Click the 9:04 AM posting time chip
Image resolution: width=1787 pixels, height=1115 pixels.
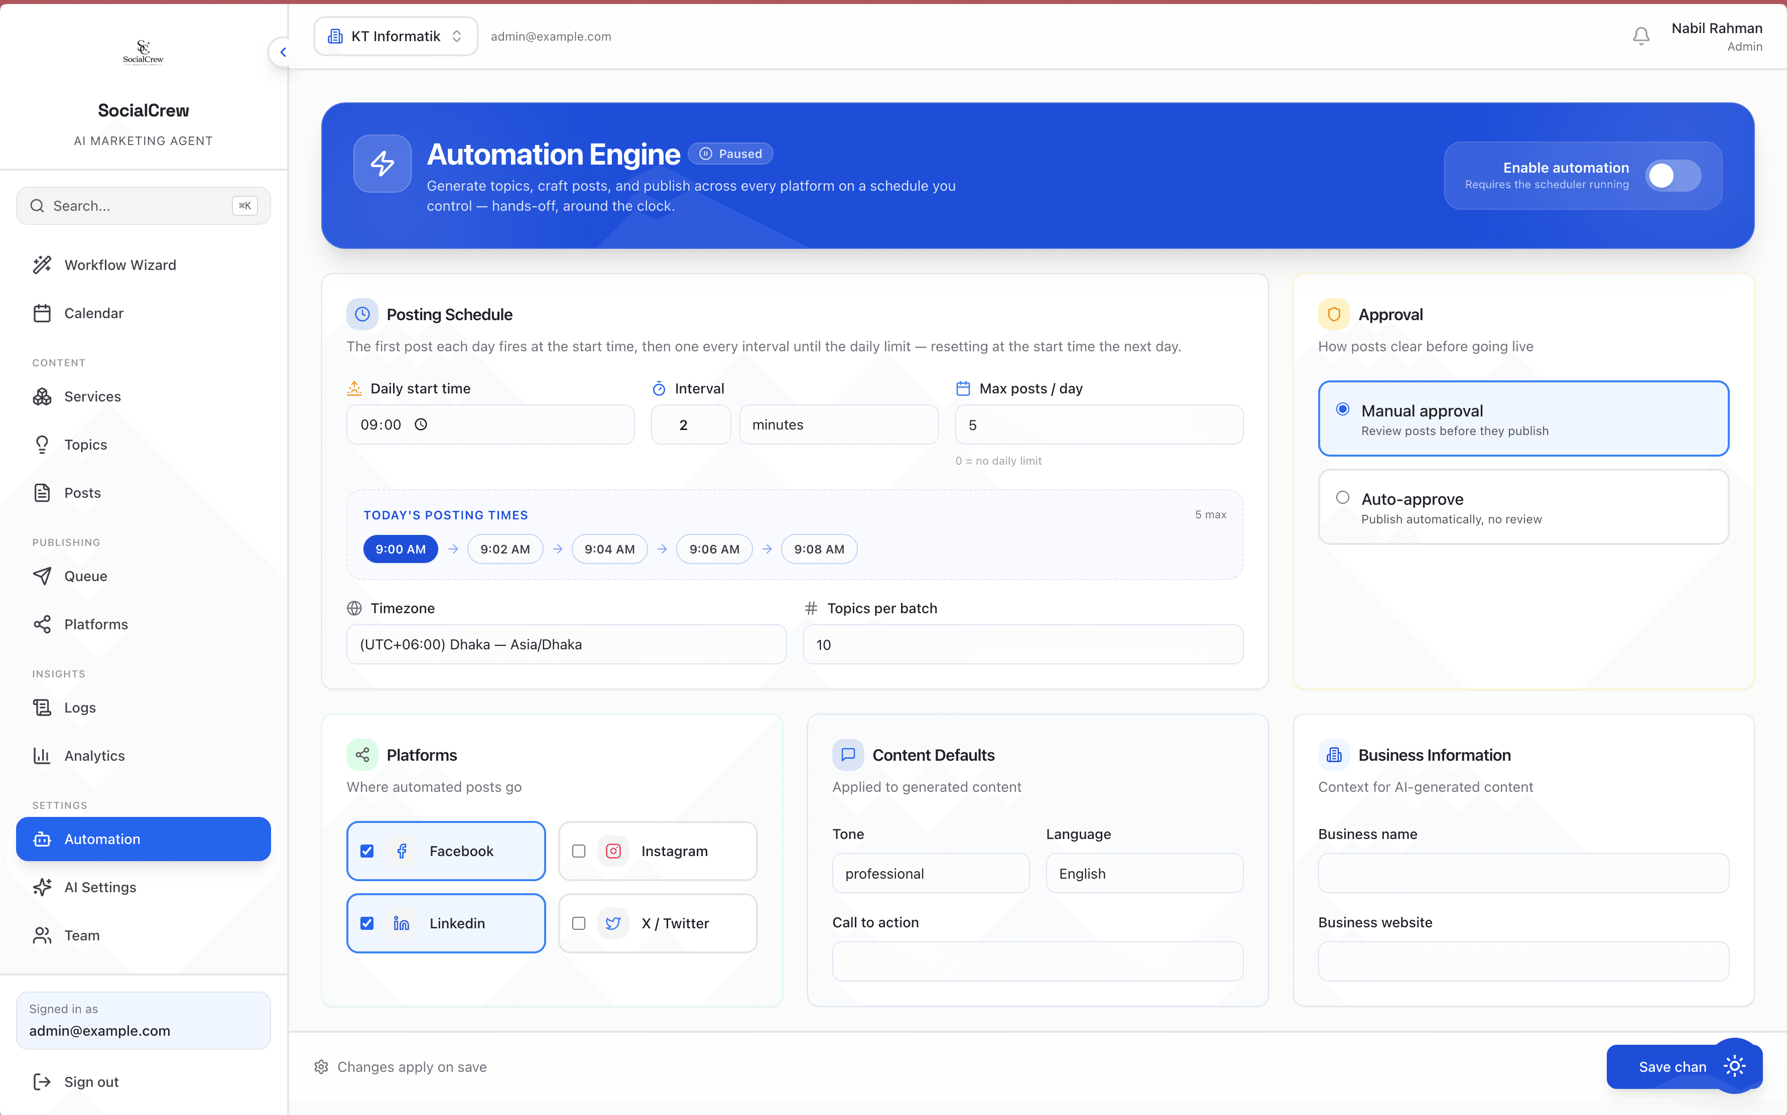[x=609, y=549]
